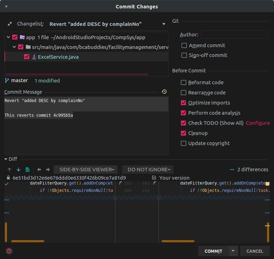This screenshot has width=274, height=259.
Task: Collapse the Diff section
Action: (x=6, y=159)
